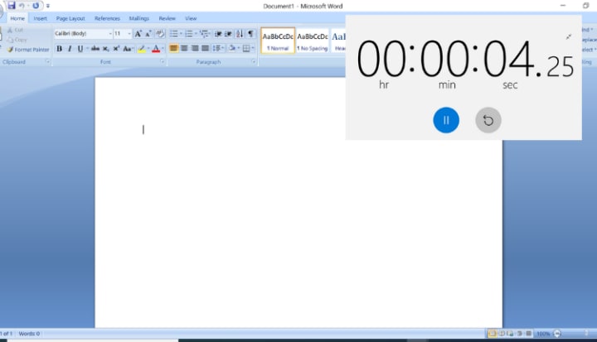Image resolution: width=597 pixels, height=342 pixels.
Task: Open the Calibri (Body) font name dropdown
Action: pos(110,34)
